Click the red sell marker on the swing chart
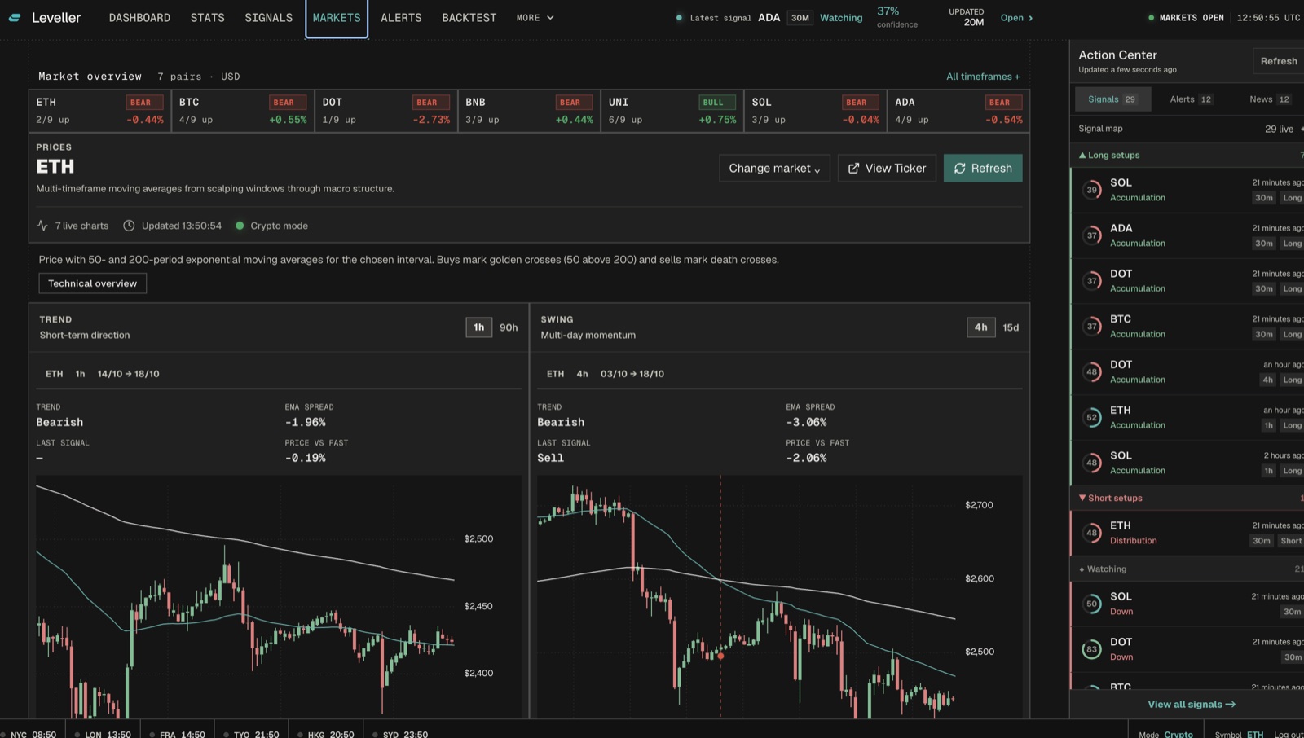 (x=720, y=656)
